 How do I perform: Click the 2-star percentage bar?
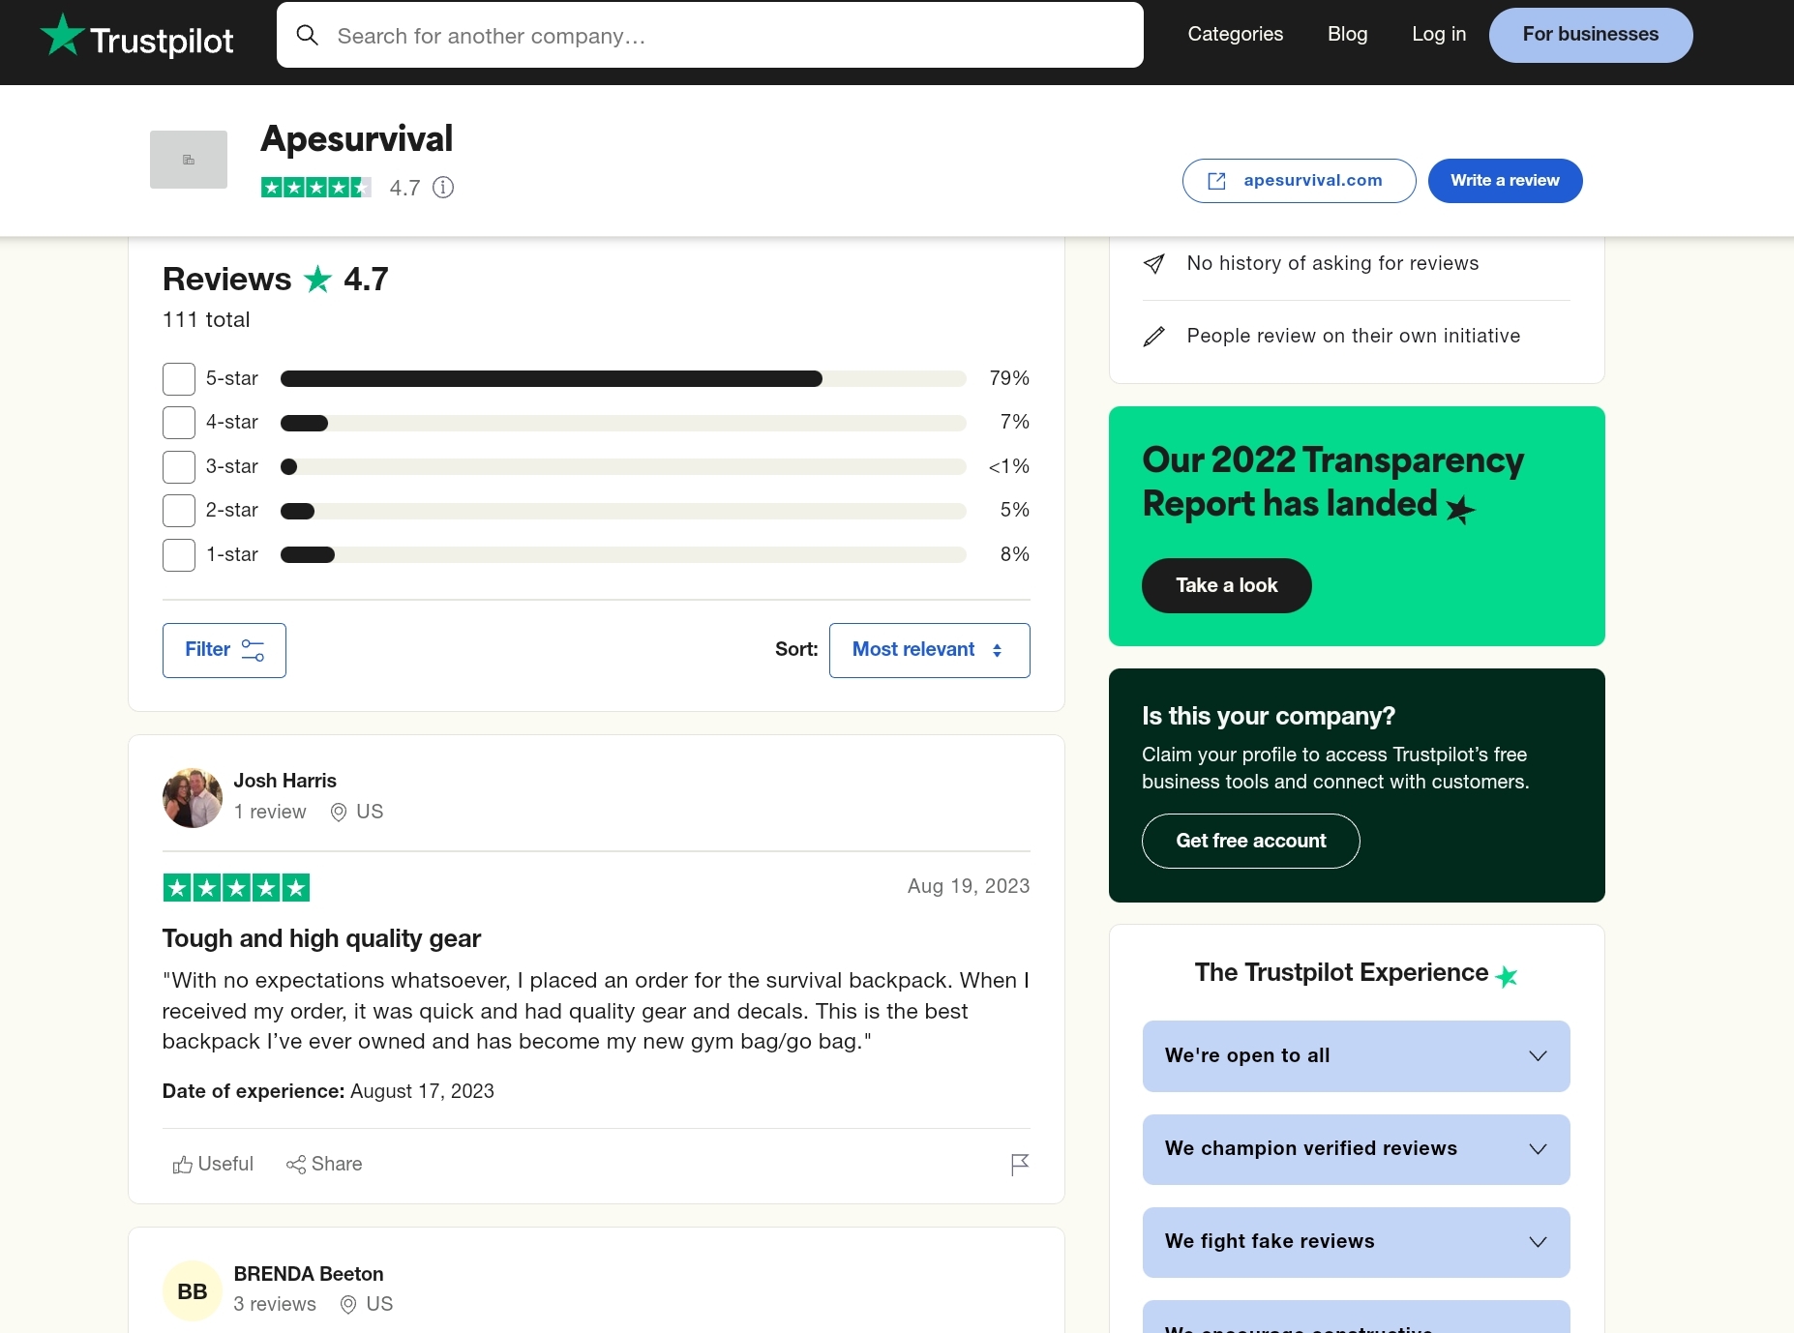(623, 511)
